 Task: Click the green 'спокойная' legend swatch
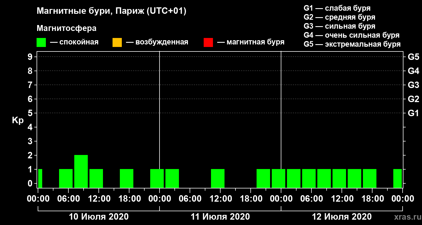point(41,42)
